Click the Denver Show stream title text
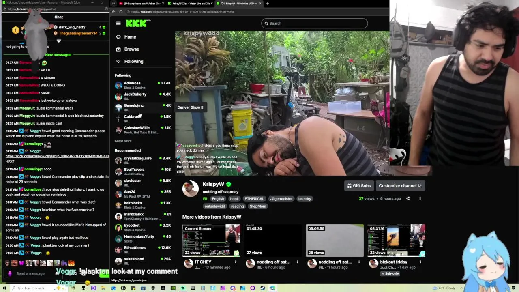519x292 pixels. click(x=190, y=107)
